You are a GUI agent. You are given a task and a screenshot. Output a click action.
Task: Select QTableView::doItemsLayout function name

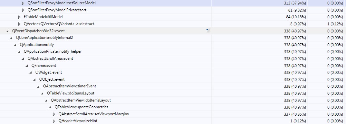pos(71,93)
